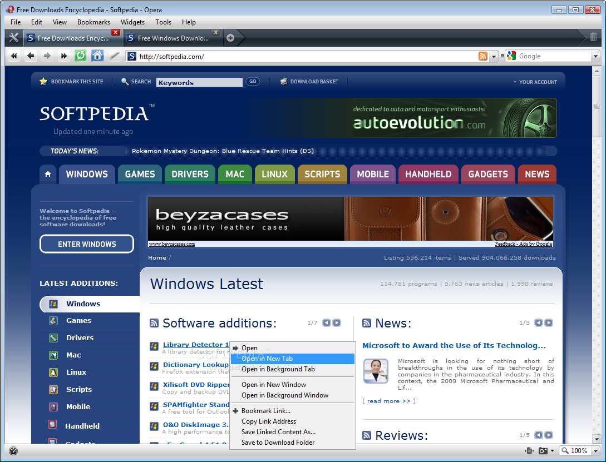Click the Softpedia home icon tab

pyautogui.click(x=48, y=174)
